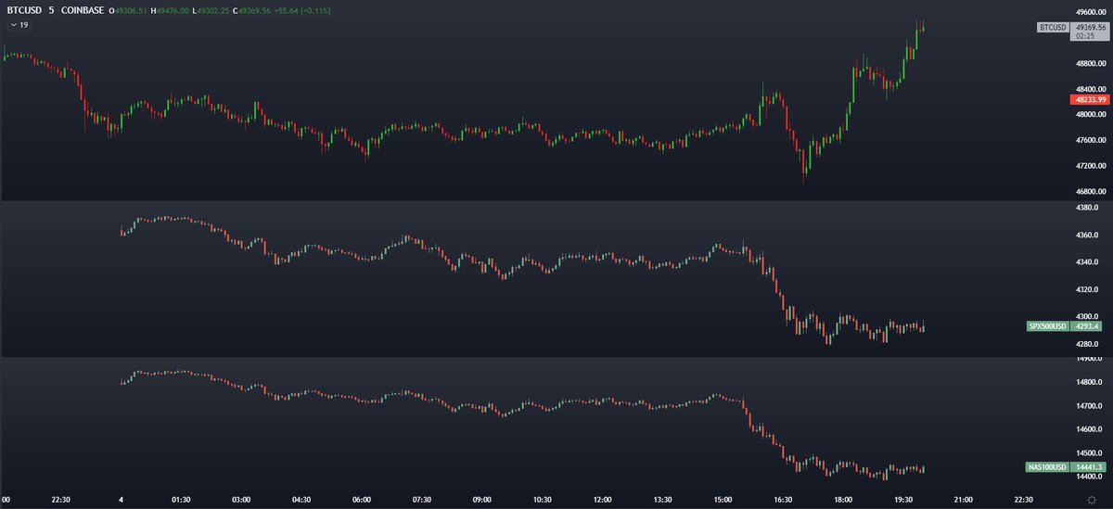Screen dimensions: 1113x509
Task: Click the 06:00 time axis label
Action: click(362, 499)
